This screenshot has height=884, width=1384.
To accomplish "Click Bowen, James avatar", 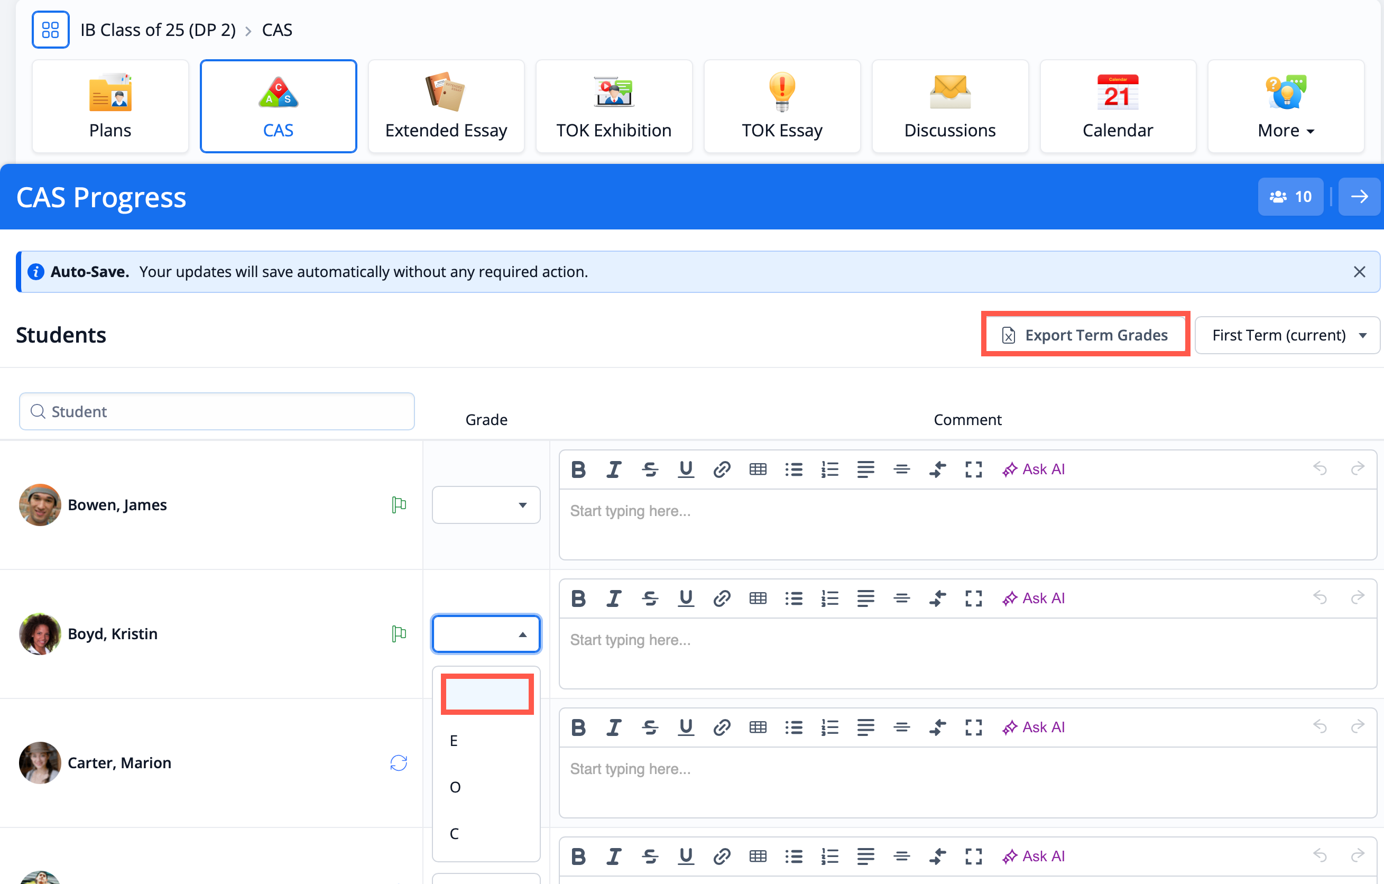I will click(x=40, y=504).
